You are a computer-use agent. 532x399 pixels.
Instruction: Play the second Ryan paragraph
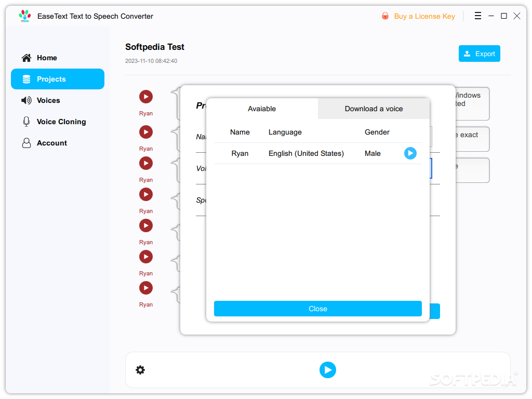coord(146,132)
